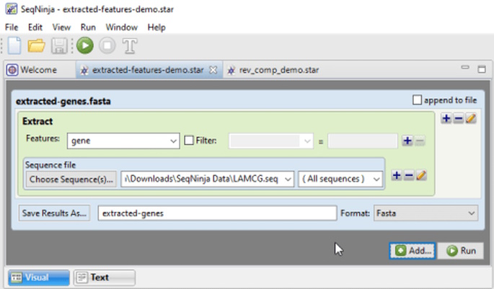Expand the Features gene dropdown

(x=123, y=141)
